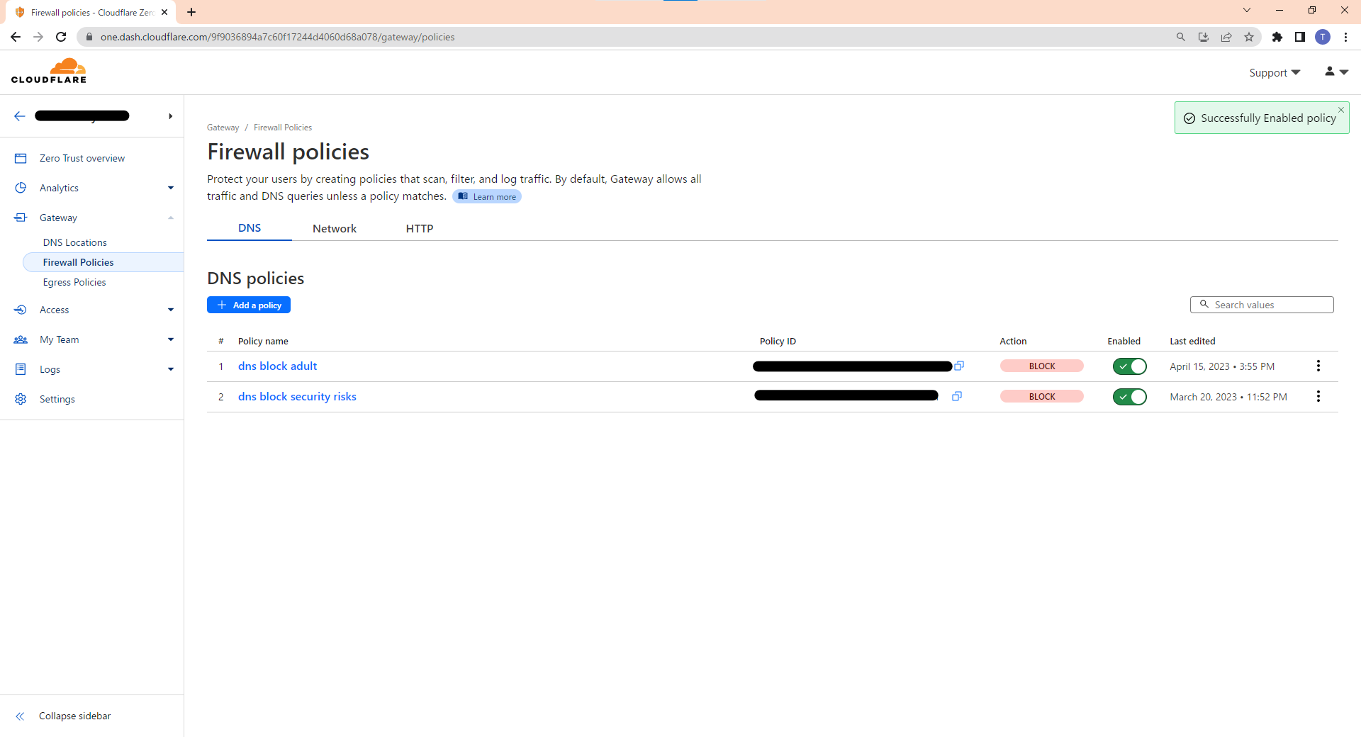
Task: Click the Logs icon in sidebar
Action: pos(21,369)
